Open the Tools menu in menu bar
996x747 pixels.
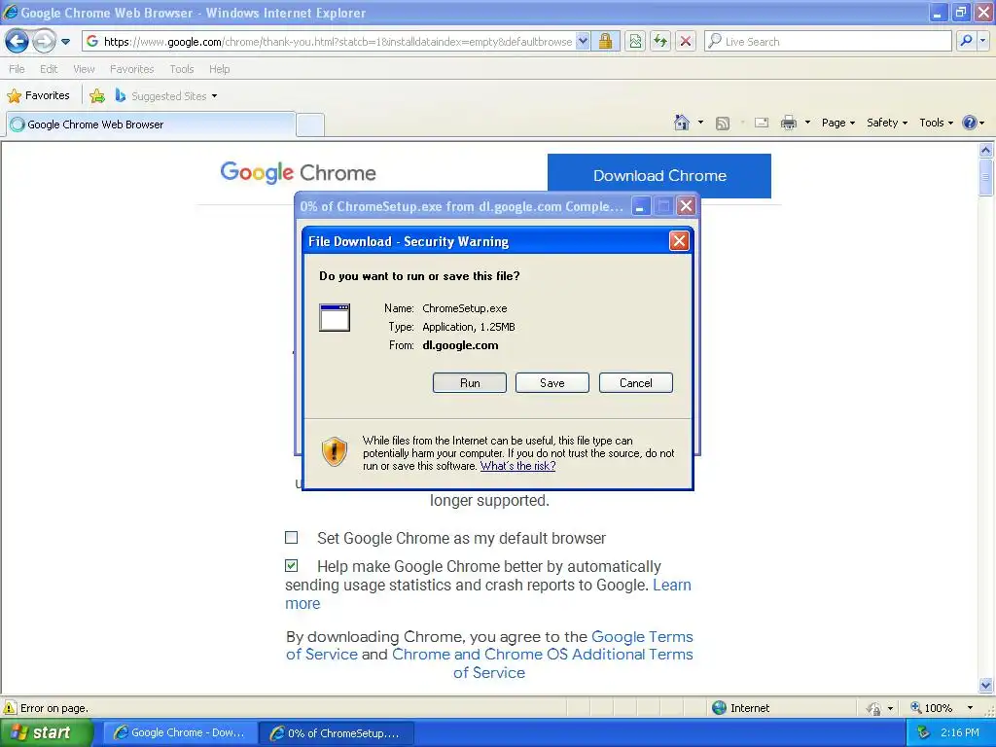pyautogui.click(x=182, y=69)
